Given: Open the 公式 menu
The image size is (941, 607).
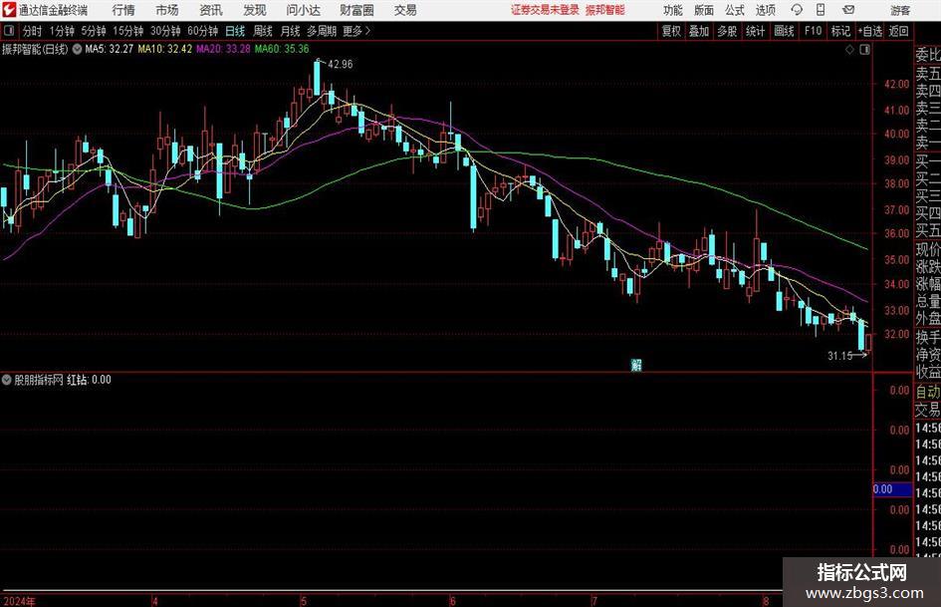Looking at the screenshot, I should [734, 10].
